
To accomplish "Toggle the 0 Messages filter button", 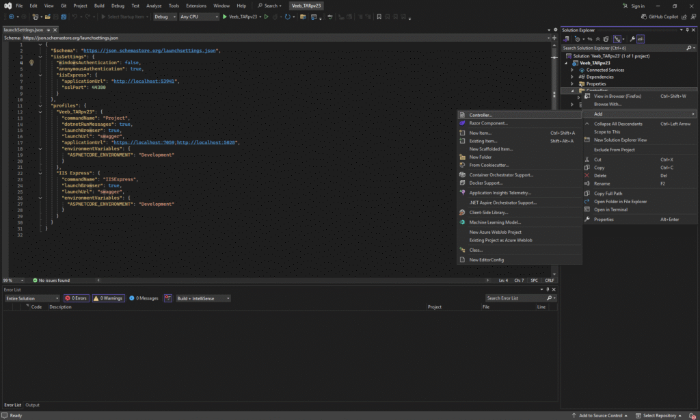I will pyautogui.click(x=144, y=298).
